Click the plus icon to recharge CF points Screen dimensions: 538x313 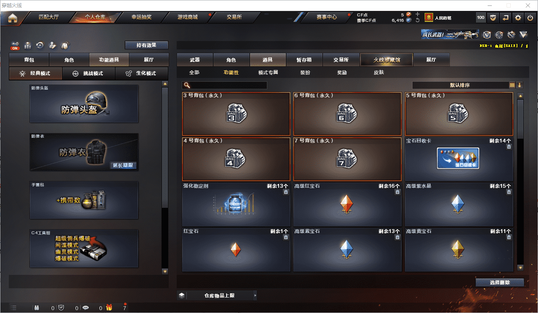point(418,14)
